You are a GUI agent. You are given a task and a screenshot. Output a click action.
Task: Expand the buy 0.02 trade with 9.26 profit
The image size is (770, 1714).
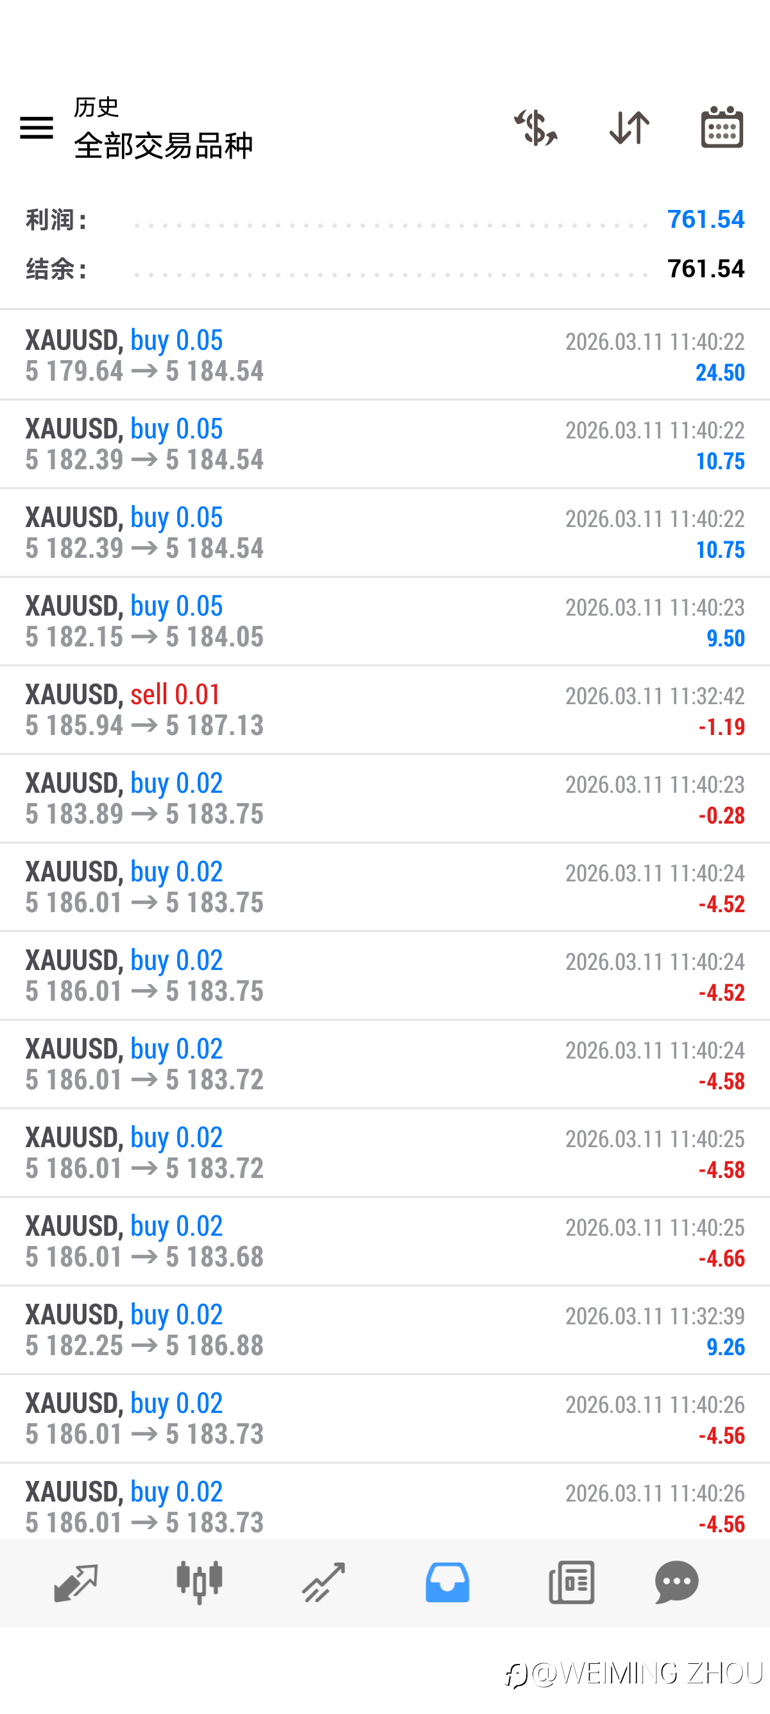click(x=385, y=1329)
